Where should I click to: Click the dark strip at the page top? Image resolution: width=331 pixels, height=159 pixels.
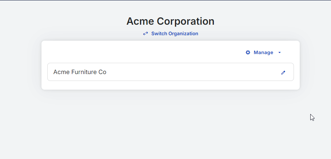(165, 0)
